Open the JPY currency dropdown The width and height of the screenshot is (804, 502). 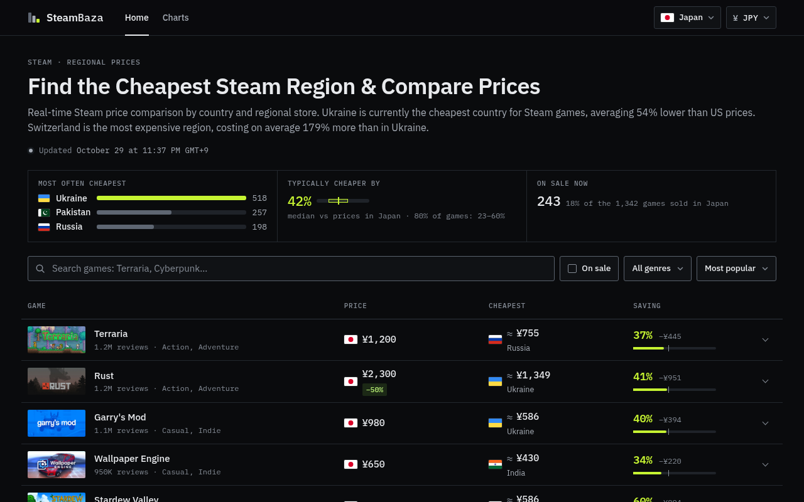[x=751, y=18]
